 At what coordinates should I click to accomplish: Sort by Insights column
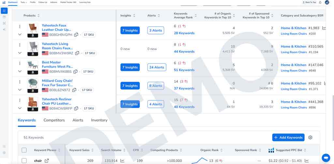point(134,16)
